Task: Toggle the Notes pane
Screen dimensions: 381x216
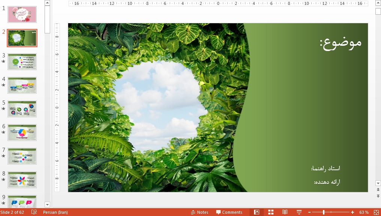Action: [x=199, y=212]
